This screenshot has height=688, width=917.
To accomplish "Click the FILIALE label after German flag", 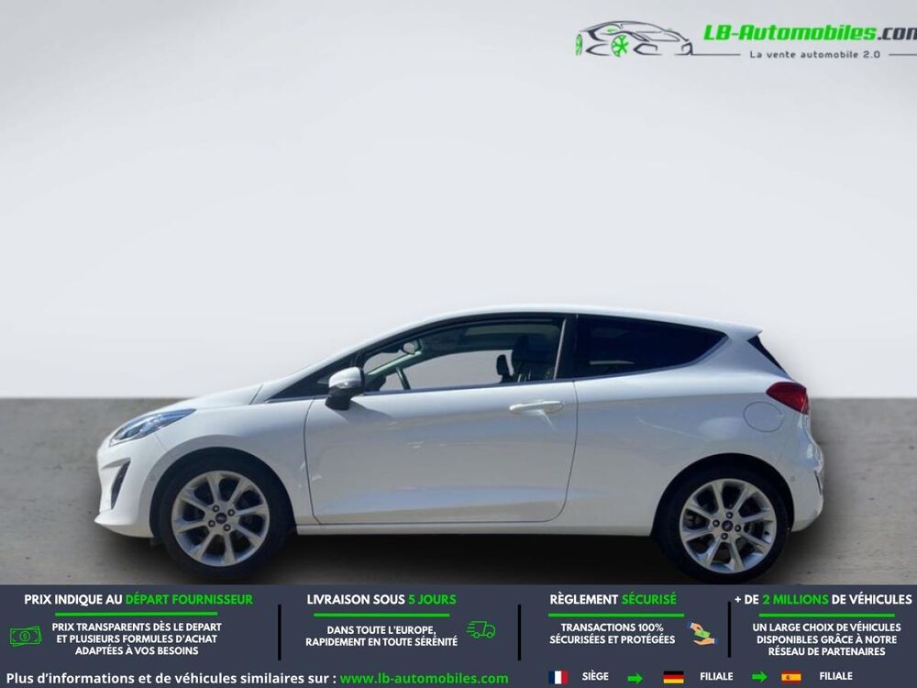I will coord(716,676).
